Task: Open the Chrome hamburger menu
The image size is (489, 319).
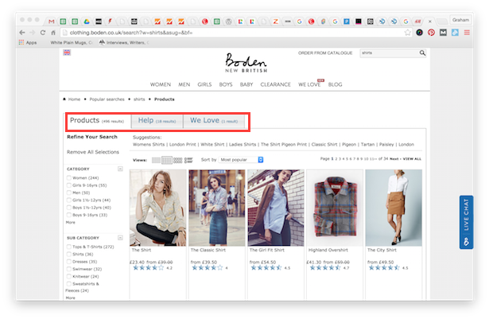Action: tap(466, 32)
